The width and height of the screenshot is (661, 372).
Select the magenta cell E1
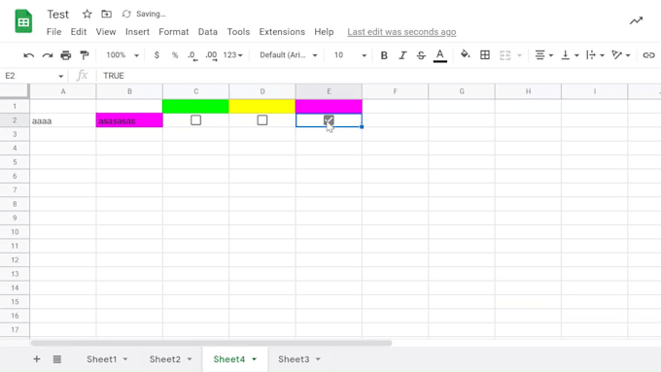pyautogui.click(x=329, y=106)
